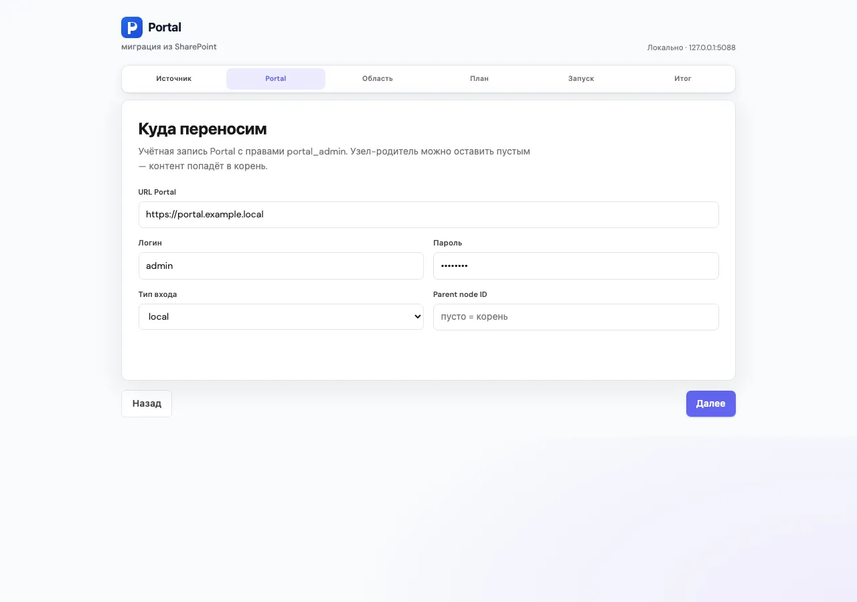Screen dimensions: 857x602
Task: Click the 'Тип входа' label
Action: pyautogui.click(x=157, y=294)
